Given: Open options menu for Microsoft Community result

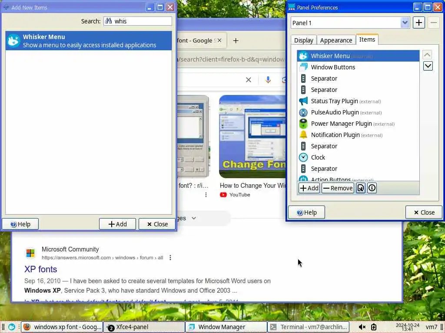Looking at the screenshot, I should pyautogui.click(x=170, y=258).
